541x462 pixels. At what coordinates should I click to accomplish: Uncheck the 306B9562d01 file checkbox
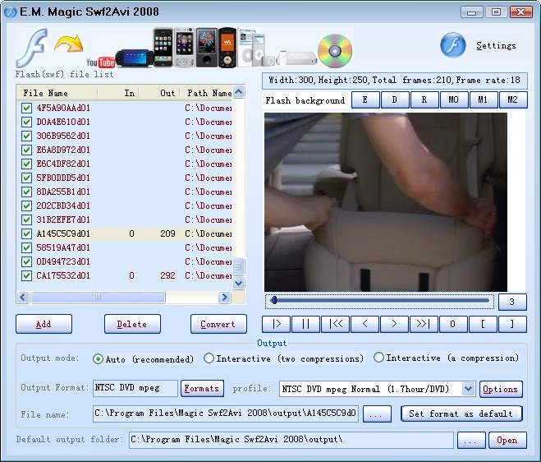(x=26, y=136)
